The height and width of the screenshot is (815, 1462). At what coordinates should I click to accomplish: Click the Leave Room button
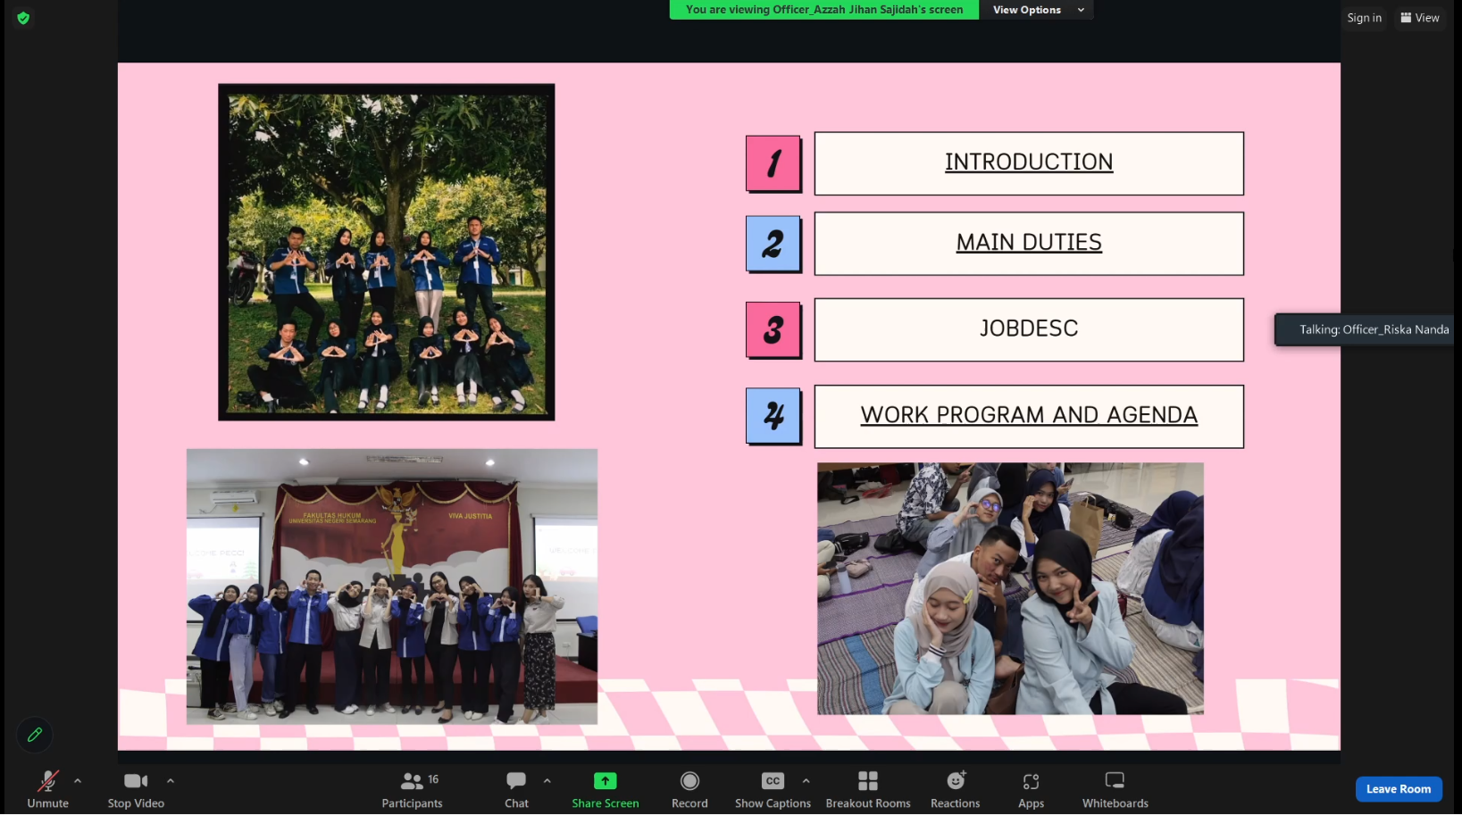(1398, 789)
